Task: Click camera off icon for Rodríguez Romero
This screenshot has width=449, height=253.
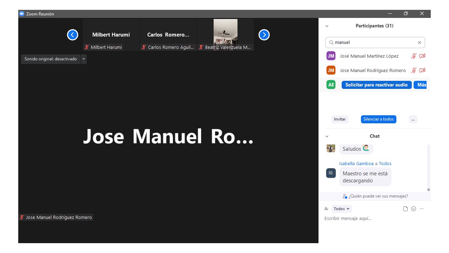Action: click(422, 70)
